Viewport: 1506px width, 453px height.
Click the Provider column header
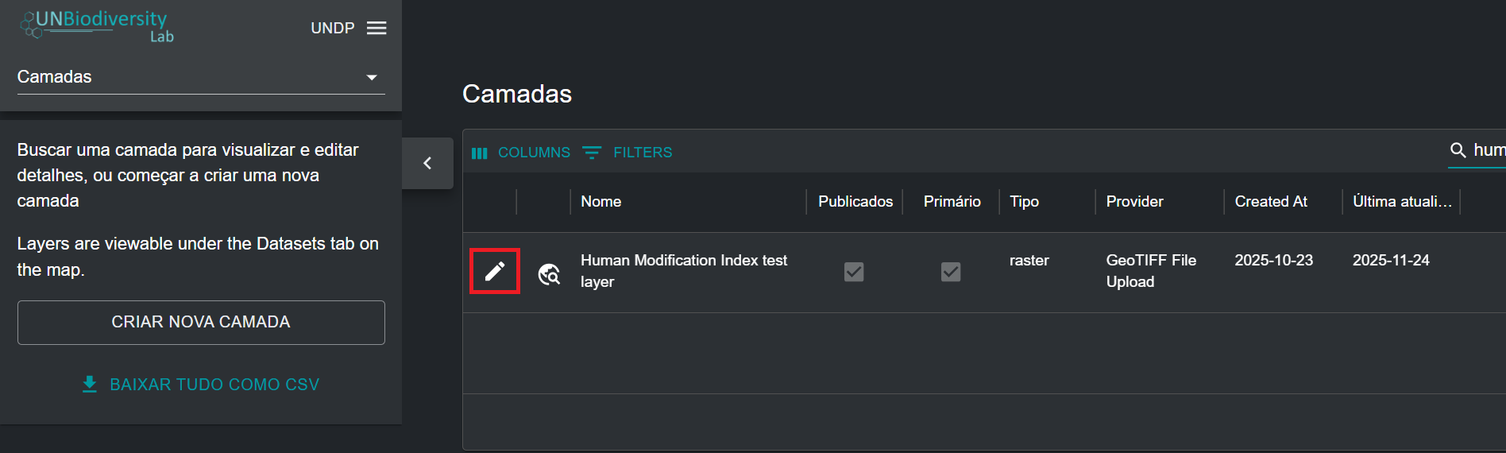click(1134, 202)
